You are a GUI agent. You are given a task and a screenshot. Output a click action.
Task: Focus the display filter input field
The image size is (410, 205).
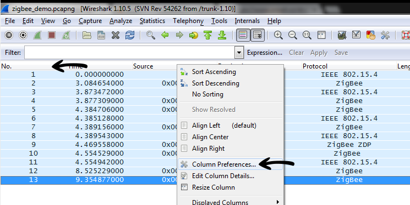130,53
